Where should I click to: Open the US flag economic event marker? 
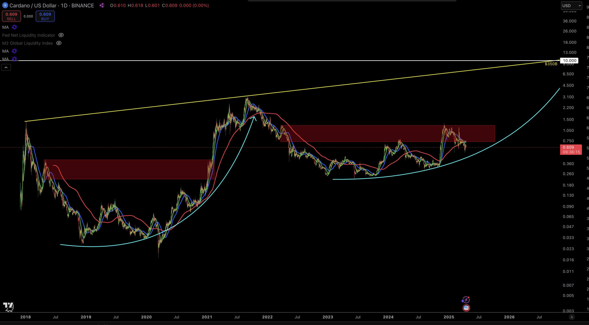pyautogui.click(x=466, y=308)
